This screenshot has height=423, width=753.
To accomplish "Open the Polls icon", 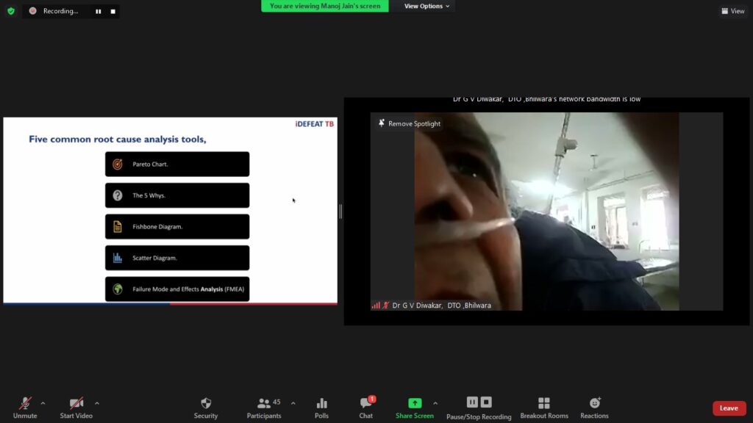I will click(321, 403).
